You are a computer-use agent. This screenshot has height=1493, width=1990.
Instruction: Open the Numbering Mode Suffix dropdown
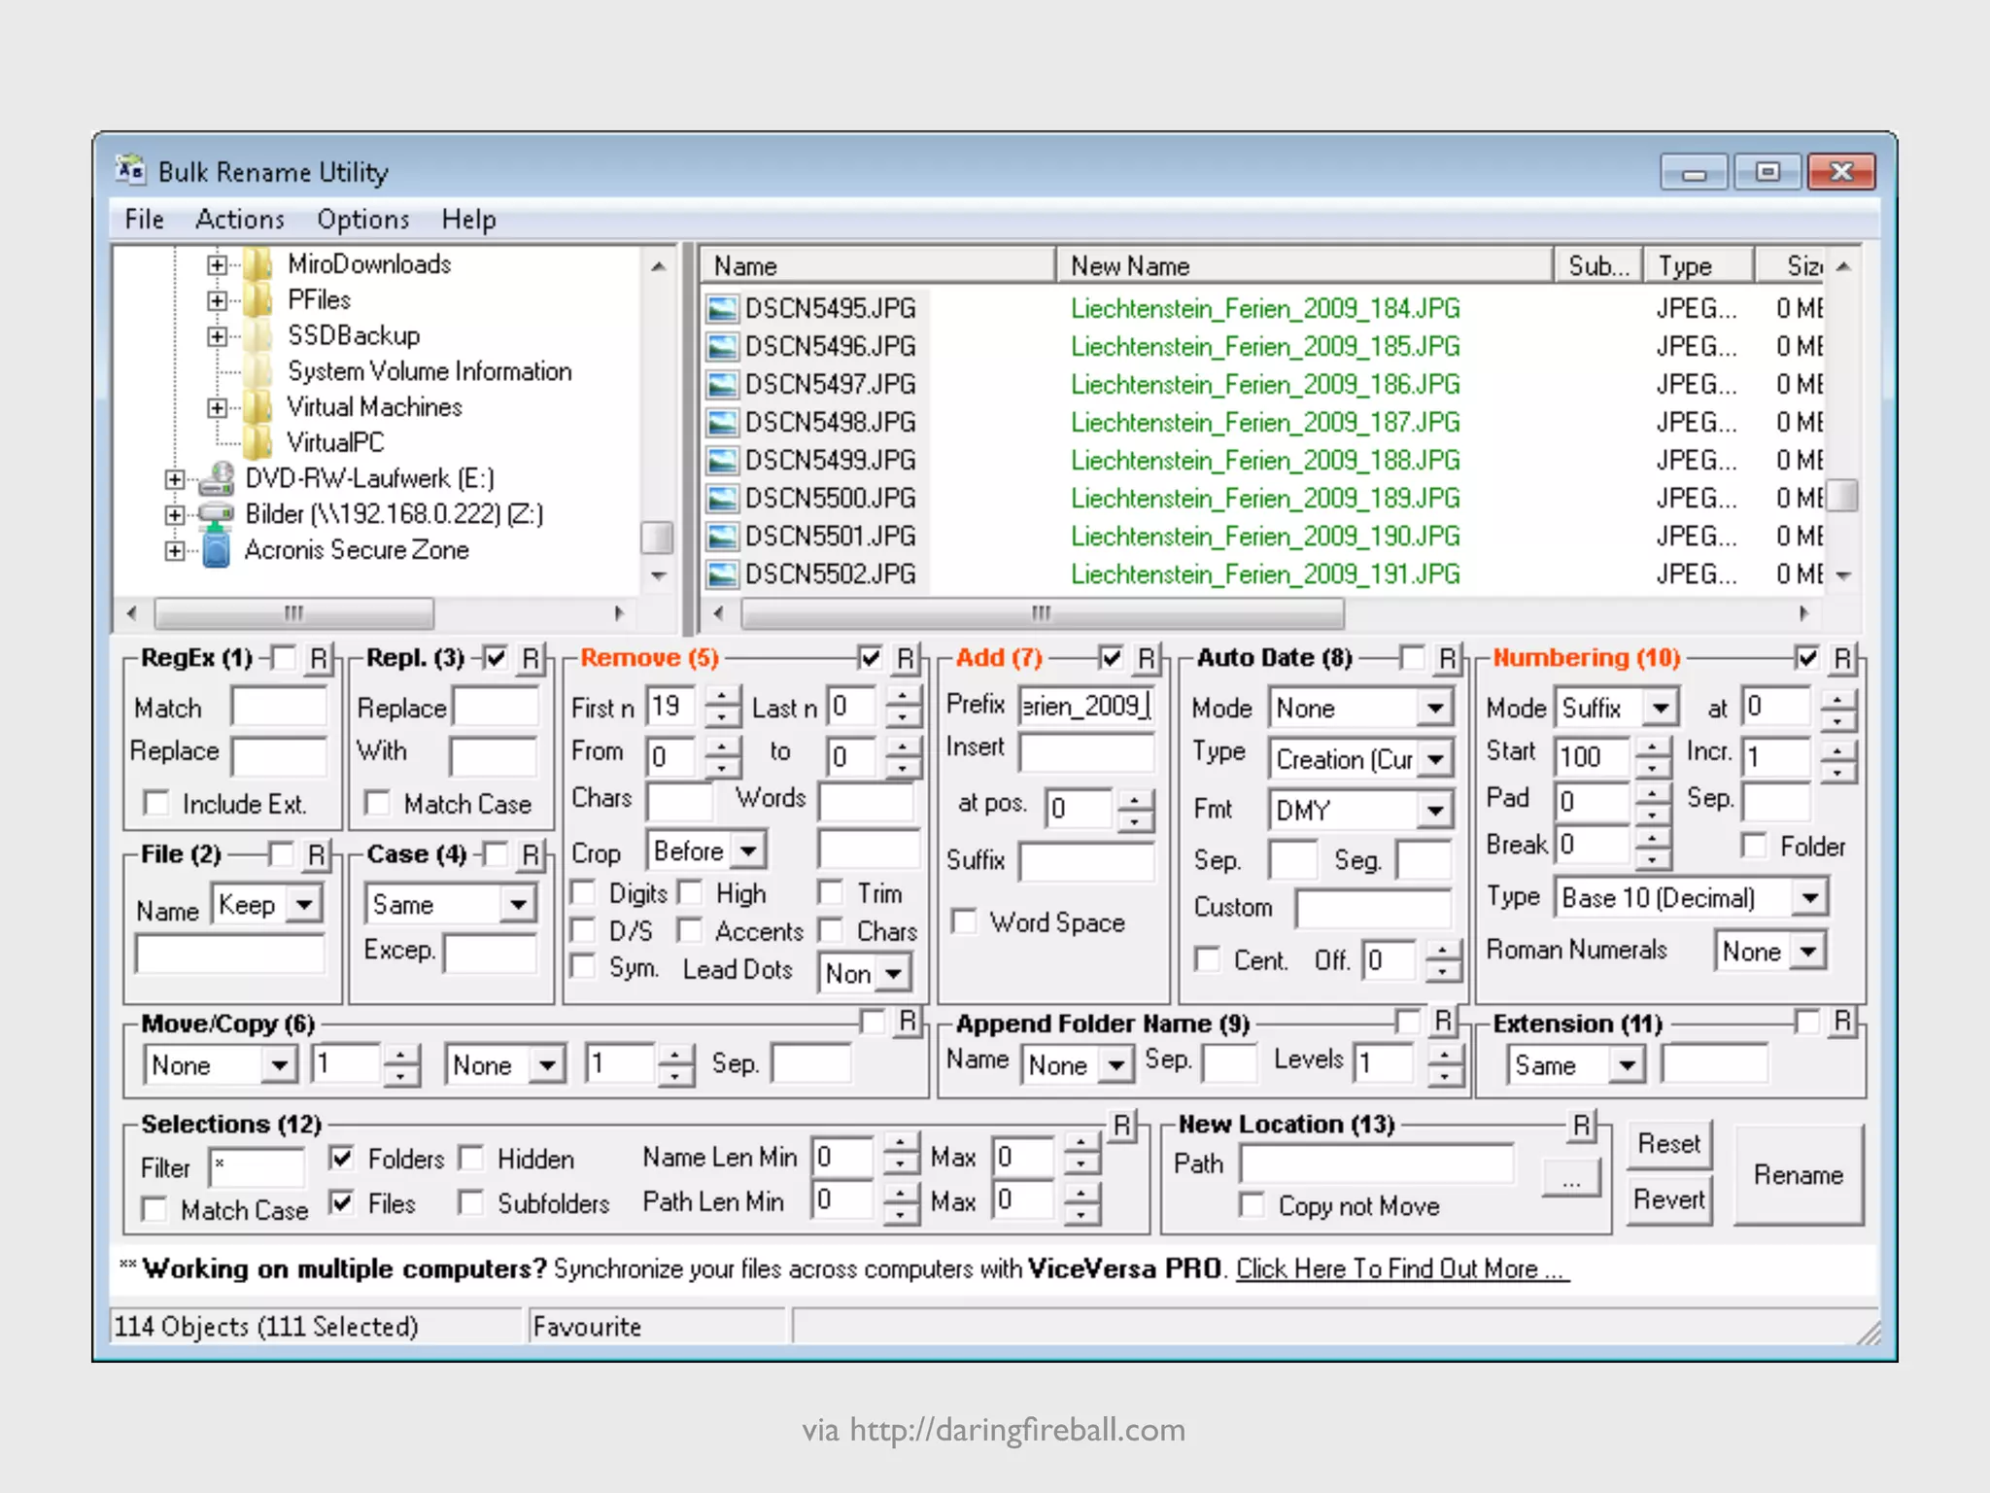pos(1661,708)
